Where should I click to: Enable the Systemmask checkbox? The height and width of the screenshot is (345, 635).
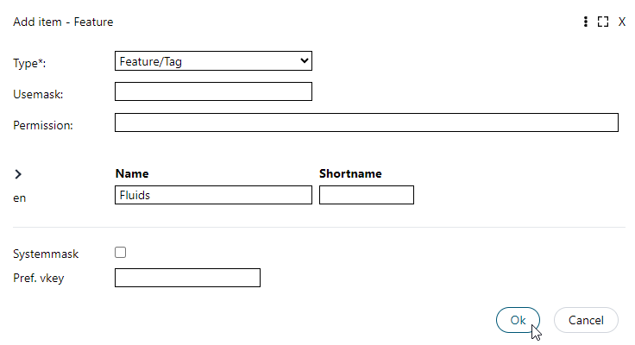pyautogui.click(x=120, y=252)
